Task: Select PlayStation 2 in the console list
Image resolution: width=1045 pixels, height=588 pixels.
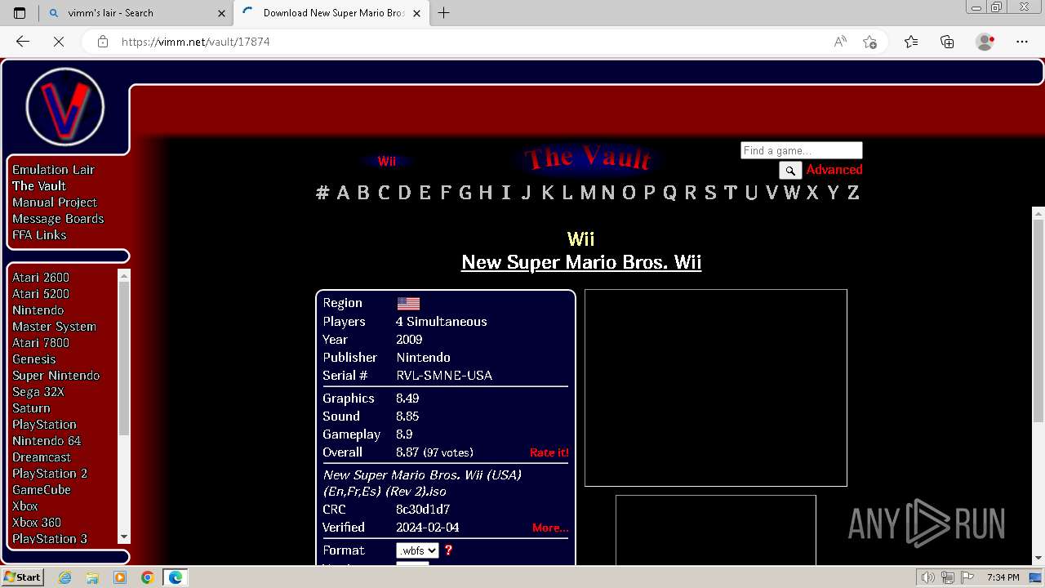Action: tap(50, 474)
